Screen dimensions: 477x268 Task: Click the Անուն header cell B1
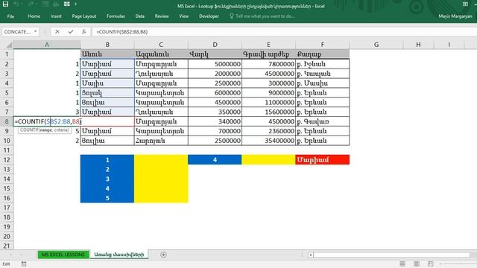pyautogui.click(x=107, y=54)
